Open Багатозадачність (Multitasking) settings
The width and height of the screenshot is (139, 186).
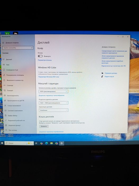point(11,96)
